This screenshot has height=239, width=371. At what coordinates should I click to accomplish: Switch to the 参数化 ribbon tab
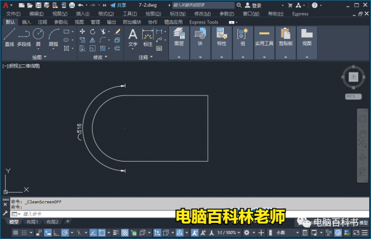61,22
